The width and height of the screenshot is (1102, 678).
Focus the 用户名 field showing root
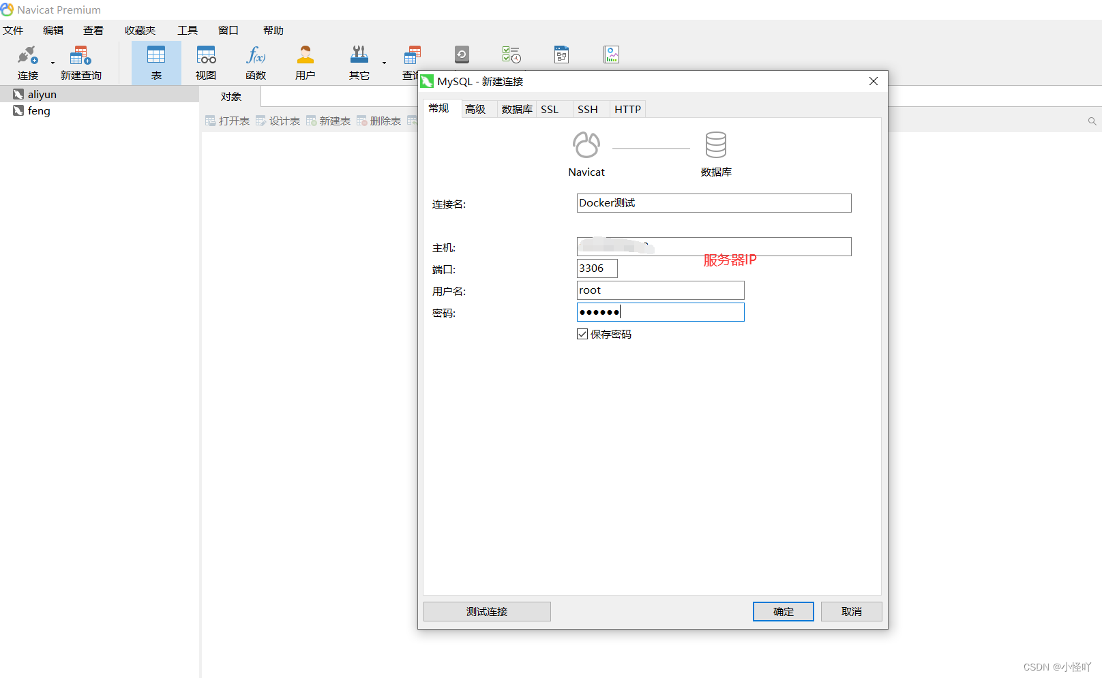pyautogui.click(x=661, y=290)
